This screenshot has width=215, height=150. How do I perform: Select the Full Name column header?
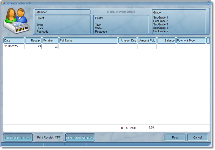point(88,41)
